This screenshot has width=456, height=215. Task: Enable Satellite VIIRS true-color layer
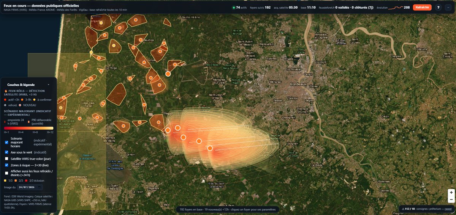[6, 159]
